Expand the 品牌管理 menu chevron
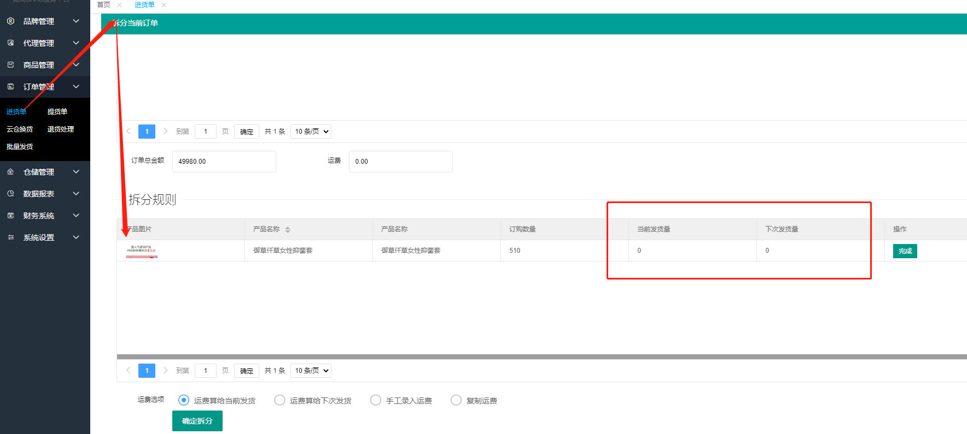This screenshot has height=434, width=967. point(76,21)
